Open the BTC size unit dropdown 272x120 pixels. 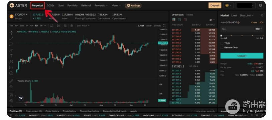click(259, 29)
